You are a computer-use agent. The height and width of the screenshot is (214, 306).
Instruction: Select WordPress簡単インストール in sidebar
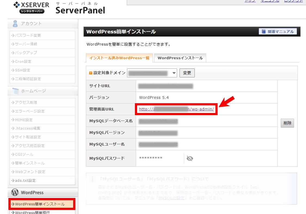tap(40, 204)
